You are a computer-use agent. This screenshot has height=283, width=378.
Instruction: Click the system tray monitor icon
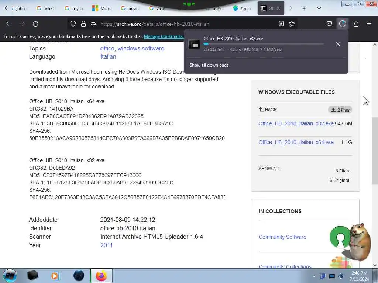click(x=332, y=276)
